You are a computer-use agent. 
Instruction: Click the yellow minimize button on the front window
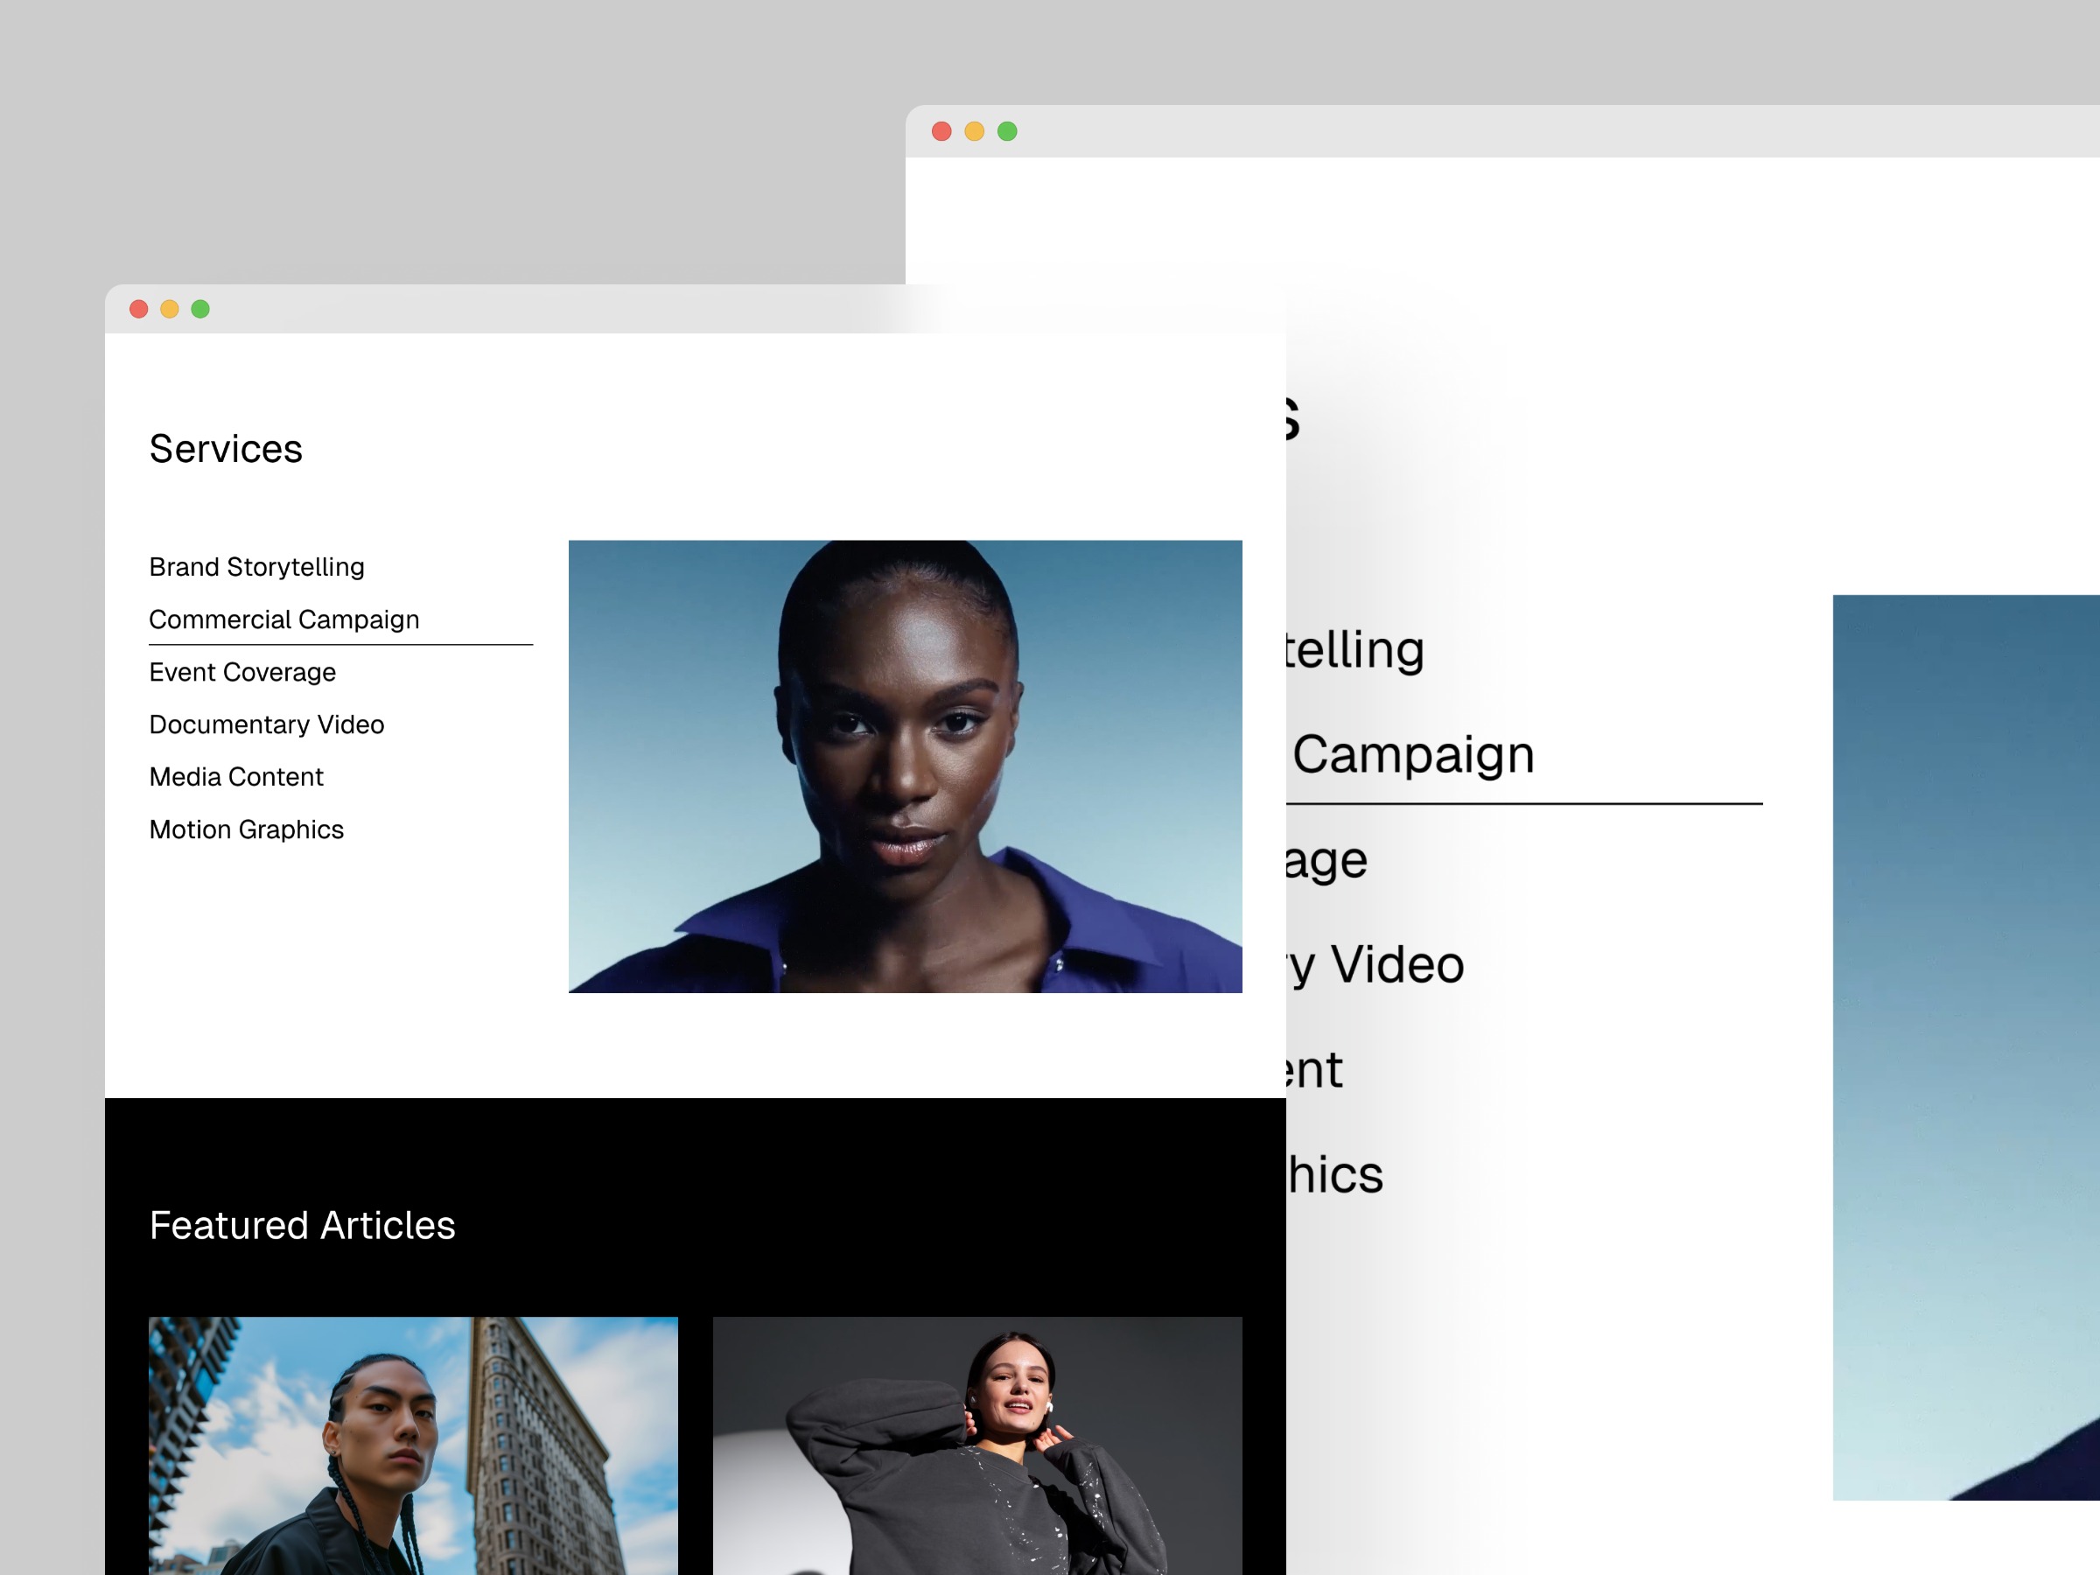point(169,308)
